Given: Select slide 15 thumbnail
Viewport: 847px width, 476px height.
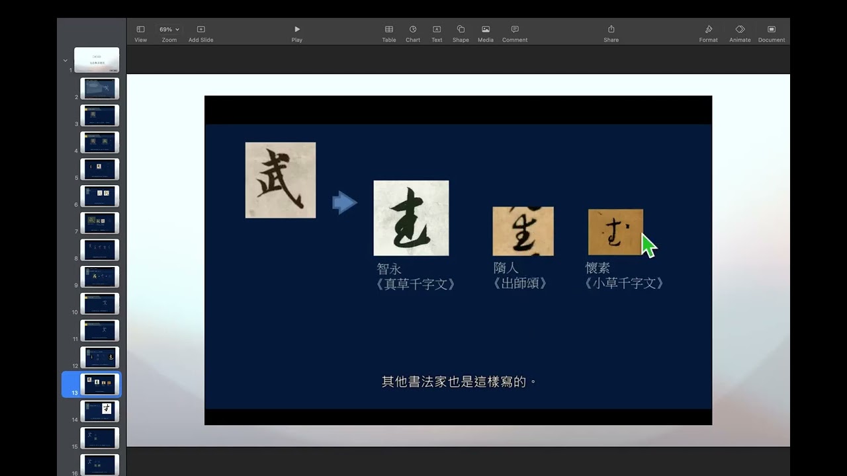Looking at the screenshot, I should 99,438.
